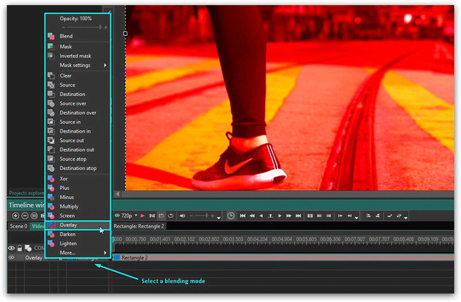Toggle the loop playback button
This screenshot has height=302, width=461.
(x=161, y=216)
